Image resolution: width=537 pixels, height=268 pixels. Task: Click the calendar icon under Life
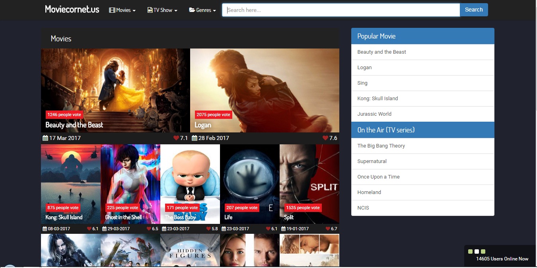pyautogui.click(x=224, y=229)
